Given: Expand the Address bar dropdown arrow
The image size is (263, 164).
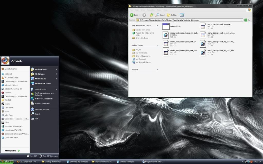Looking at the screenshot, I should (242, 20).
